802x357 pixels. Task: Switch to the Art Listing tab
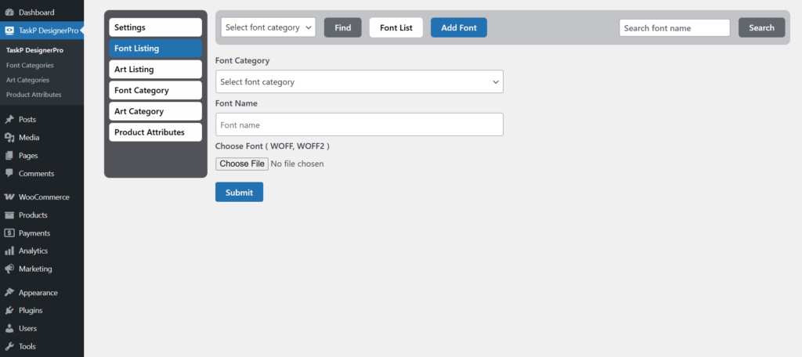(x=156, y=70)
